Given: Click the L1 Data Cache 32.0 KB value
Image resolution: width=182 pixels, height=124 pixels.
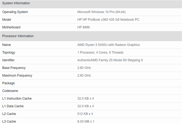Looking at the screenshot, I should pyautogui.click(x=86, y=106).
